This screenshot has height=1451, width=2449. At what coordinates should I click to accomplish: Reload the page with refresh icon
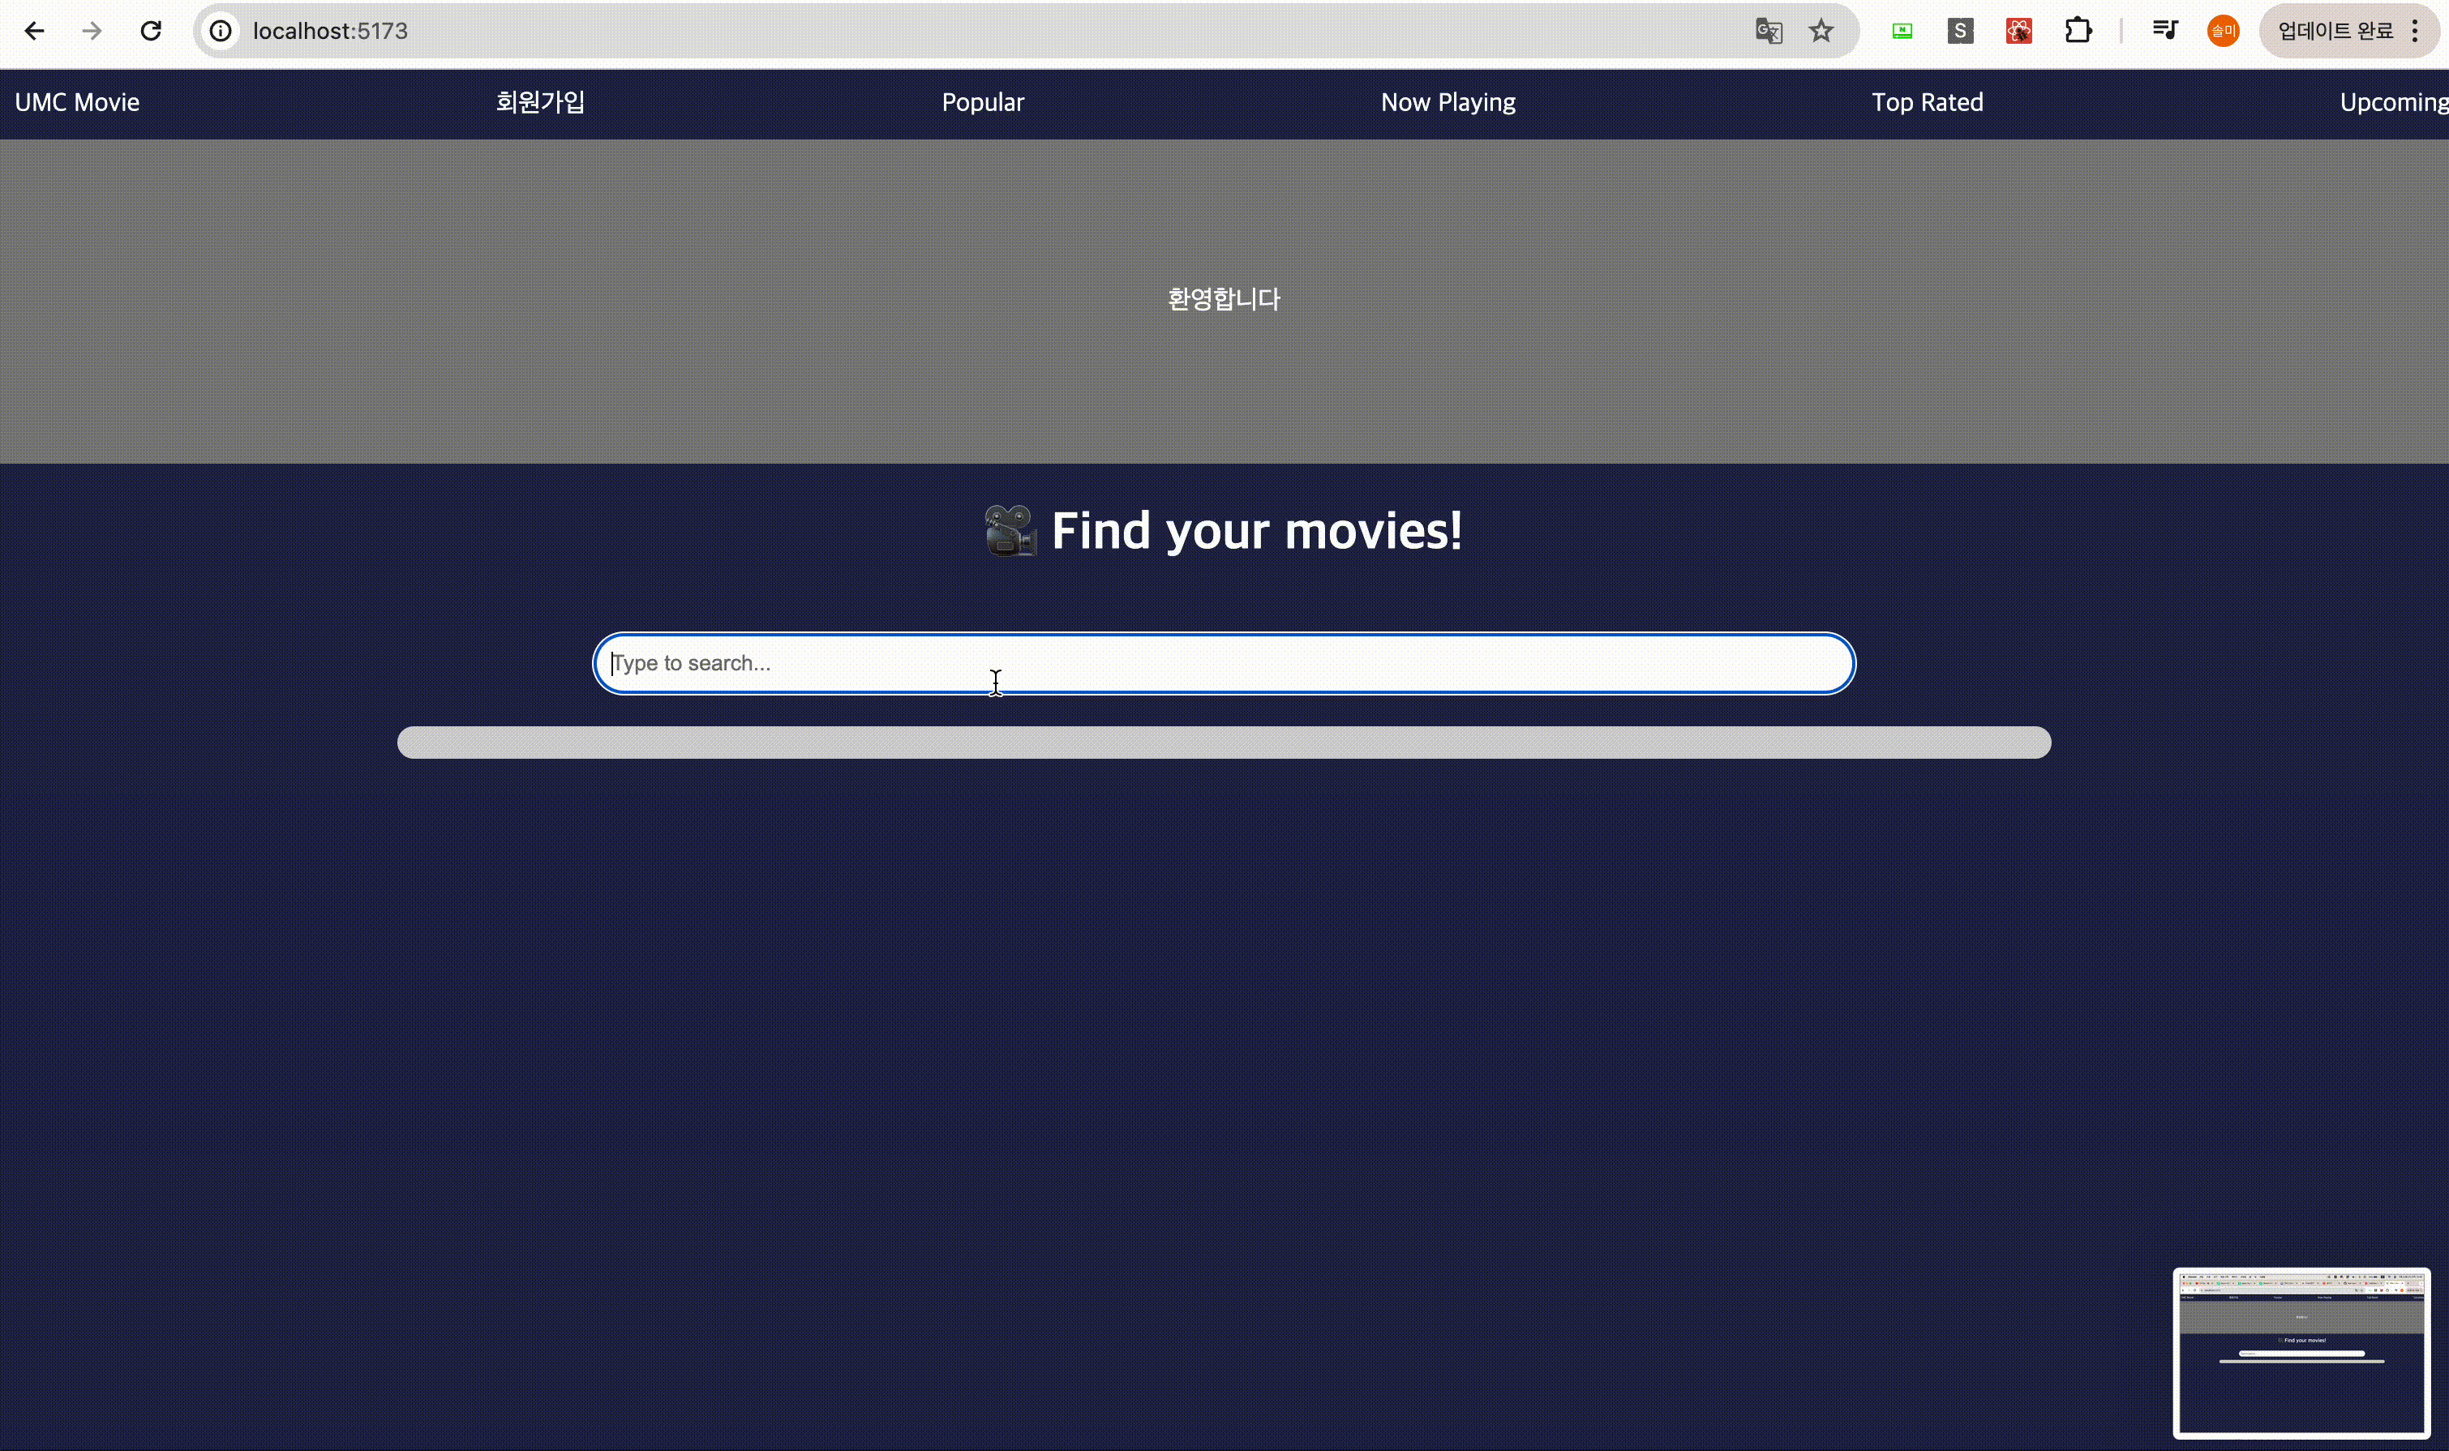(x=151, y=32)
